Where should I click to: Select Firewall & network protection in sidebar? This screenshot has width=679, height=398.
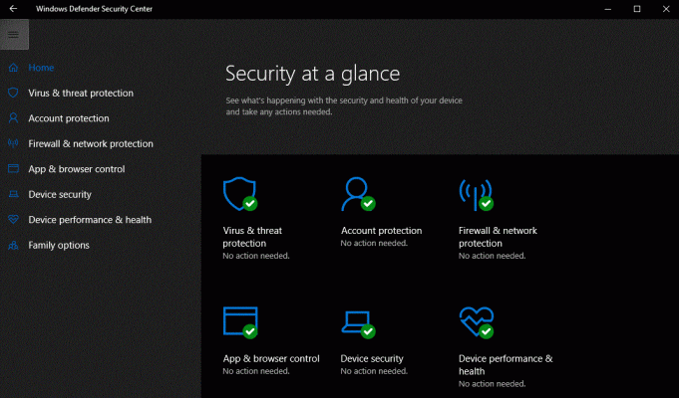tap(91, 143)
